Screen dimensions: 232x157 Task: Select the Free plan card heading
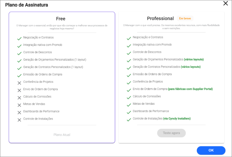coord(61,19)
